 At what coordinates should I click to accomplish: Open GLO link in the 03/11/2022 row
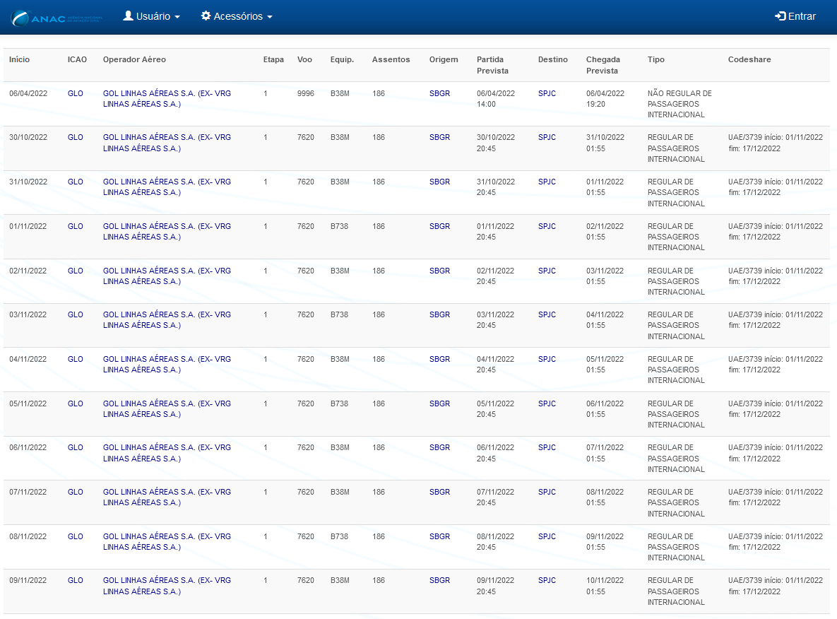pyautogui.click(x=76, y=315)
